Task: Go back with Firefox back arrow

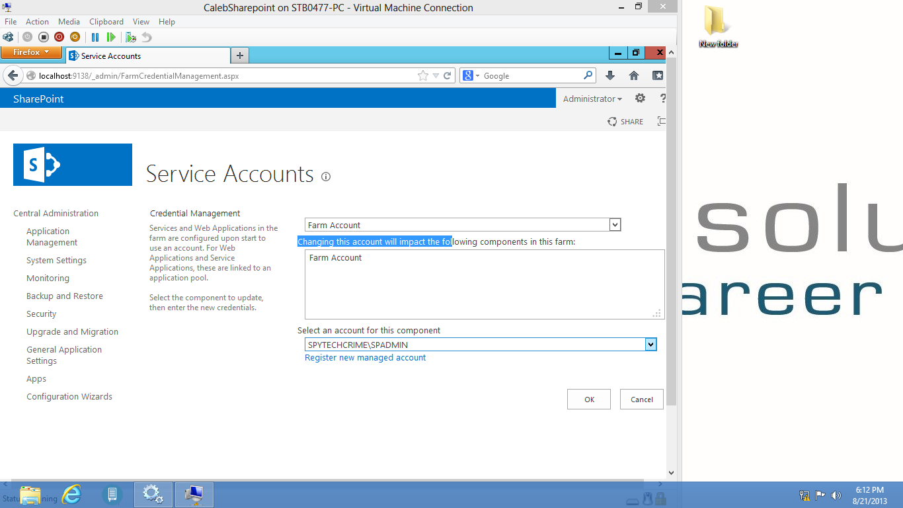Action: pyautogui.click(x=13, y=76)
